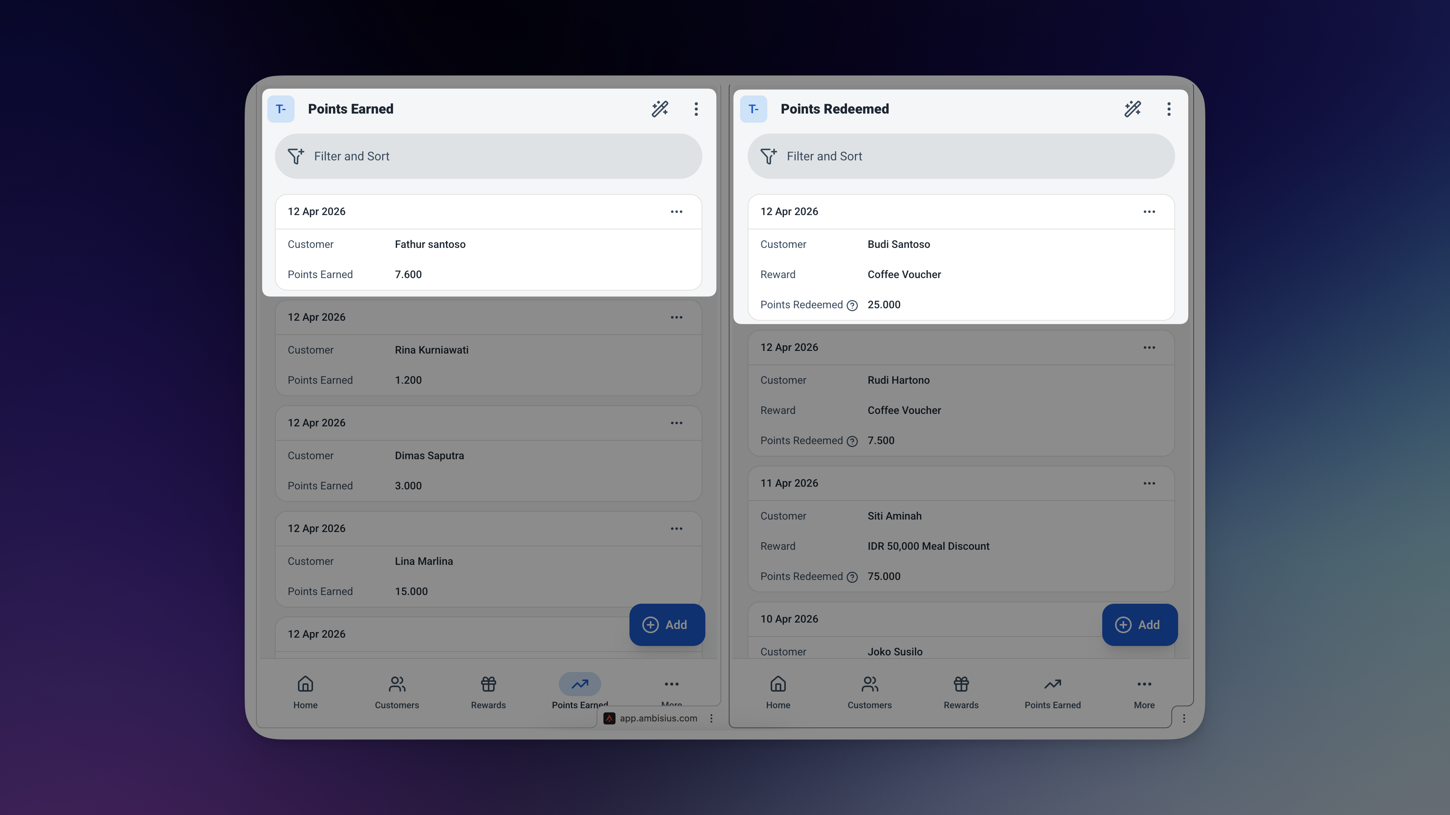Click the T- avatar in Points Earned header
Image resolution: width=1450 pixels, height=815 pixels.
click(x=280, y=109)
